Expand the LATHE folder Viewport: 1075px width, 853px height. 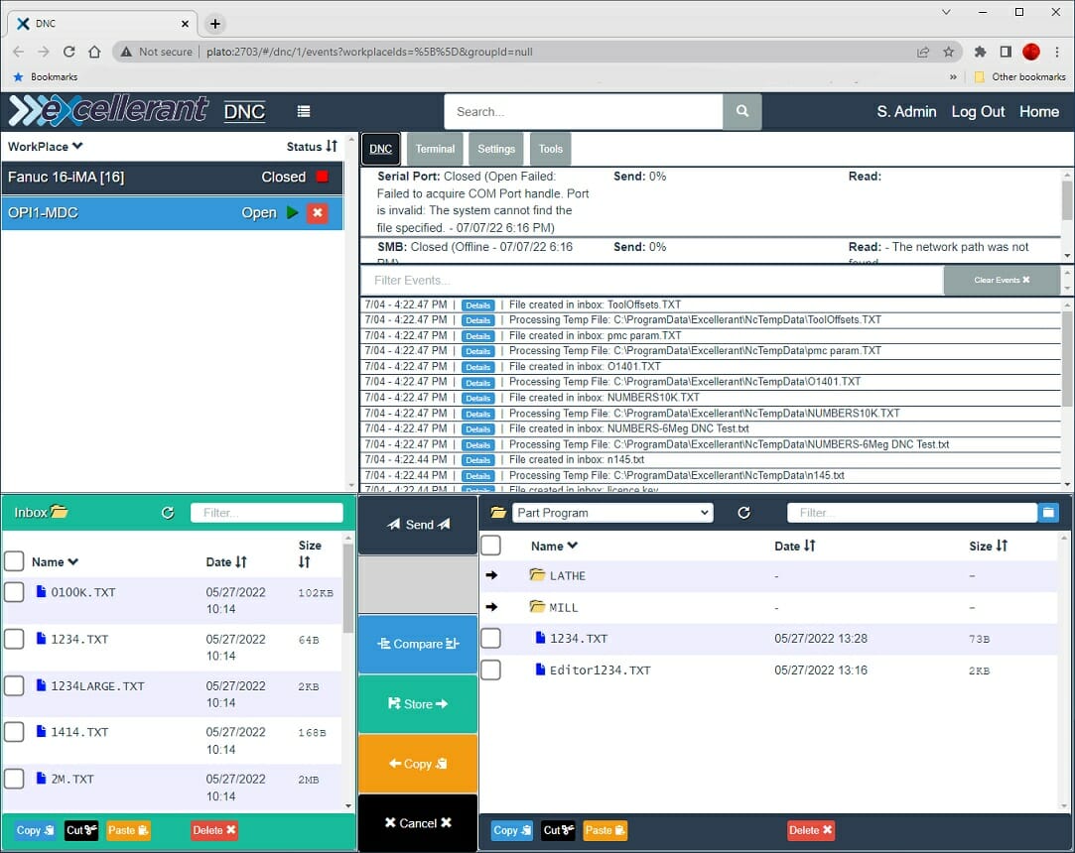point(567,575)
